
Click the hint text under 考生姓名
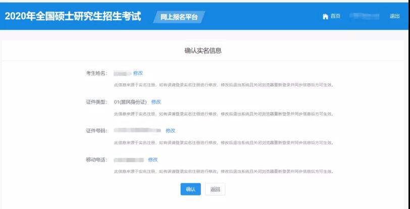pyautogui.click(x=224, y=85)
